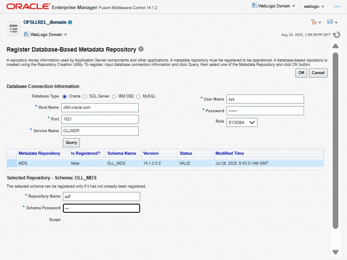Sort by Status column header
The width and height of the screenshot is (347, 260).
186,153
